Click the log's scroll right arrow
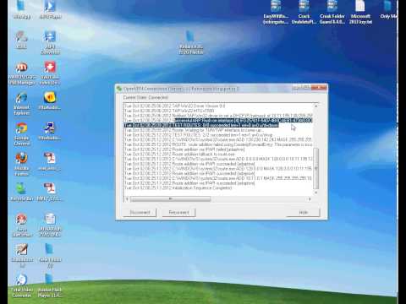The width and height of the screenshot is (406, 304). coord(310,199)
